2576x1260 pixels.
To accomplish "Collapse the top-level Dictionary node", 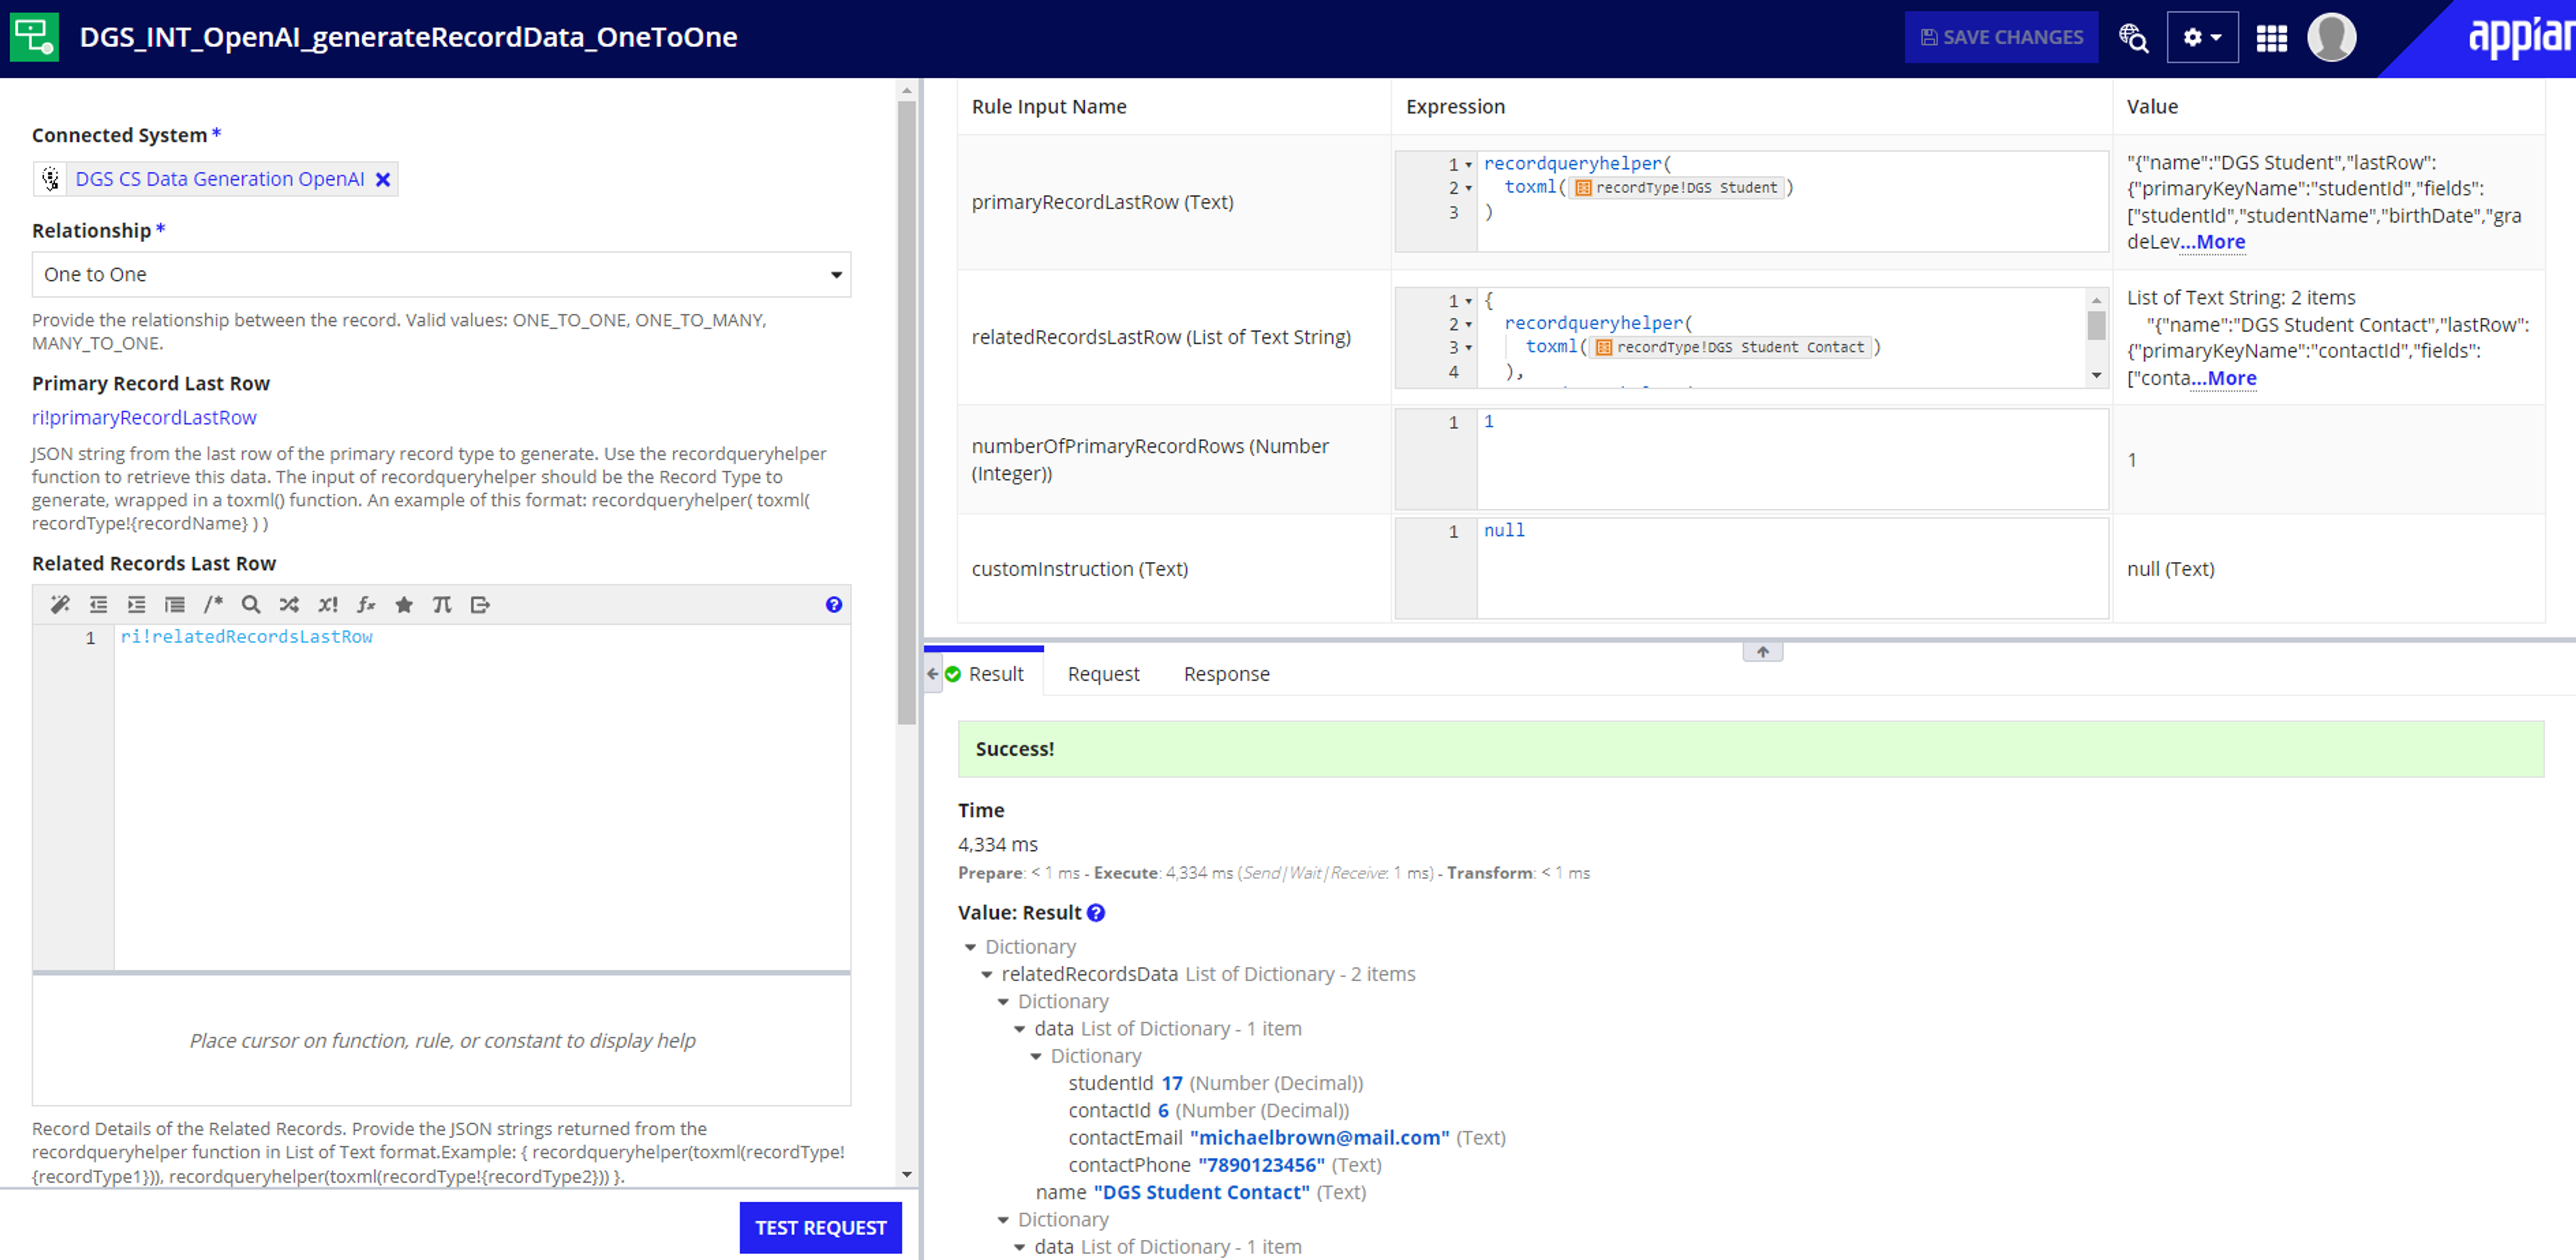I will [x=970, y=946].
